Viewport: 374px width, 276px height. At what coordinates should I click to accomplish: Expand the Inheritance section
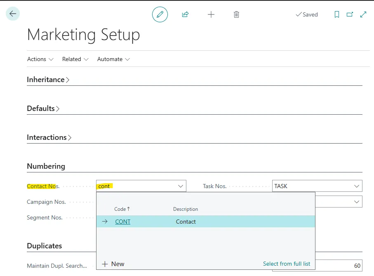(x=48, y=80)
